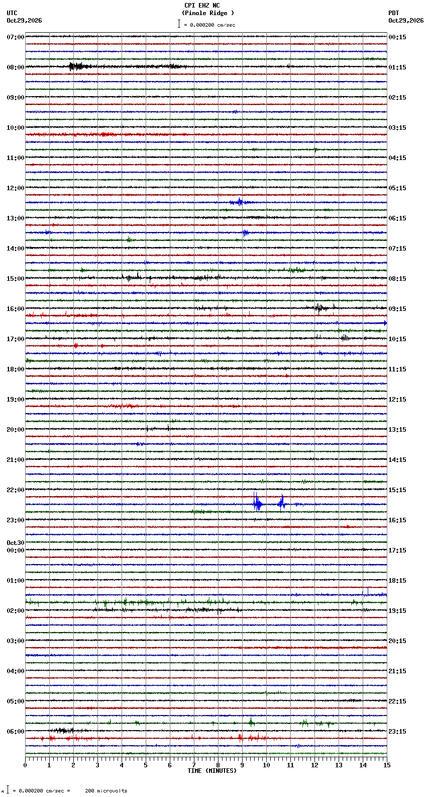Image resolution: width=427 pixels, height=797 pixels.
Task: Click the '17:00' UTC time label
Action: pyautogui.click(x=16, y=339)
